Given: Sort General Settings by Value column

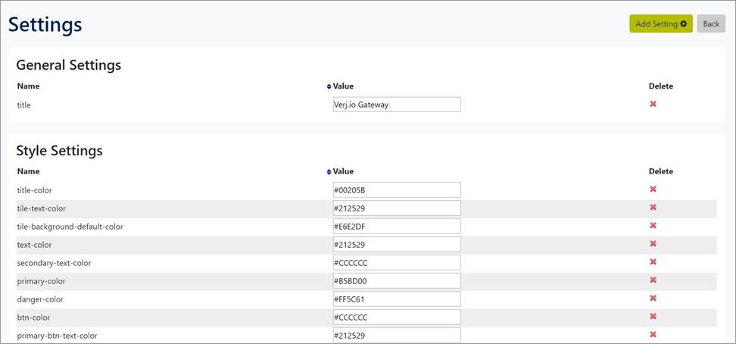Looking at the screenshot, I should coord(329,86).
